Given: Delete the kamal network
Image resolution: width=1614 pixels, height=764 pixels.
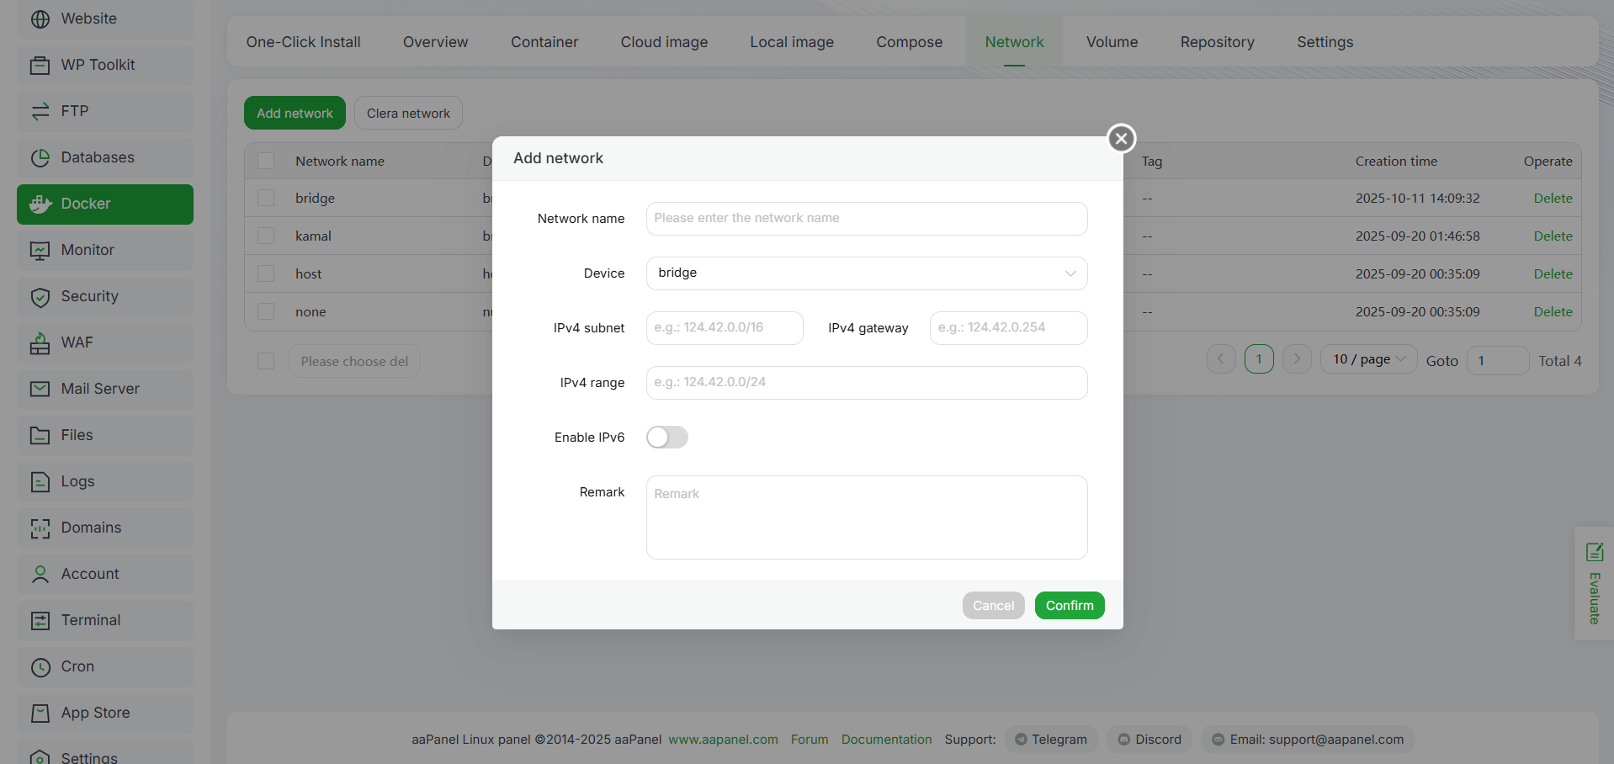Looking at the screenshot, I should (1553, 236).
